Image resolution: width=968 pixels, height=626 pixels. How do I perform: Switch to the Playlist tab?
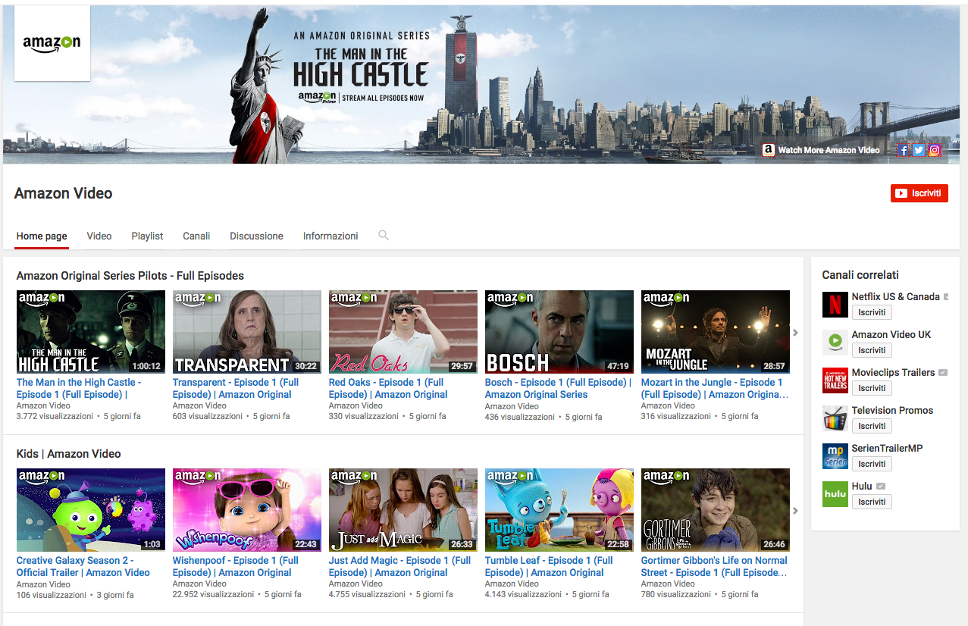[147, 236]
